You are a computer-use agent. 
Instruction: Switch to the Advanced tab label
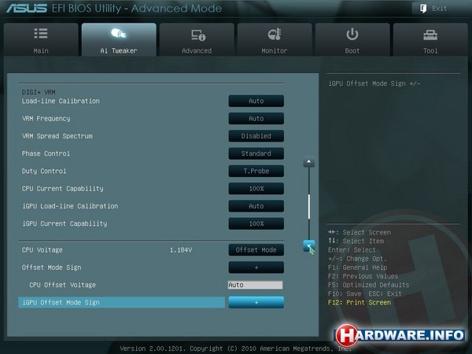(197, 50)
